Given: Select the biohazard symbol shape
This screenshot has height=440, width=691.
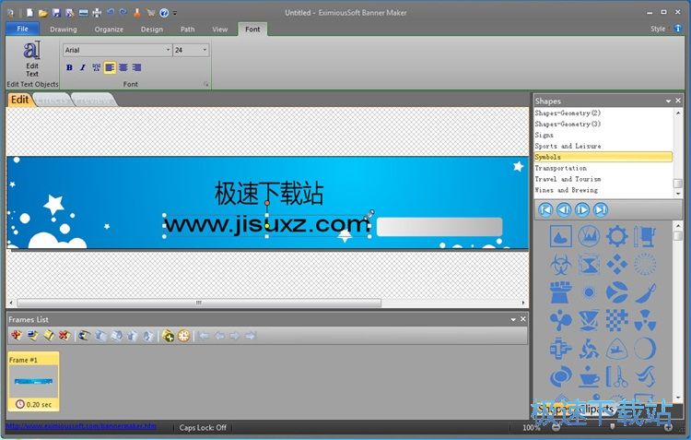Looking at the screenshot, I should pyautogui.click(x=560, y=266).
